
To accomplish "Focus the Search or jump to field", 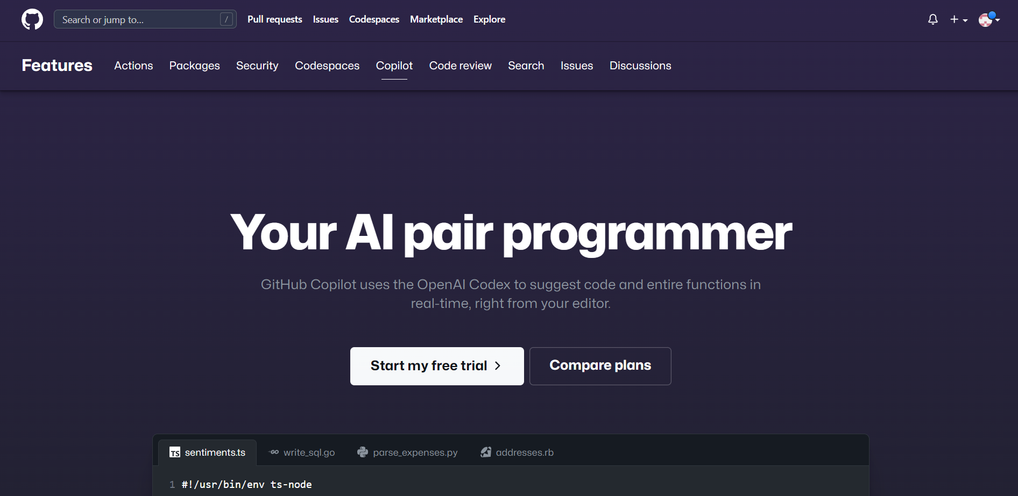I will click(x=145, y=19).
